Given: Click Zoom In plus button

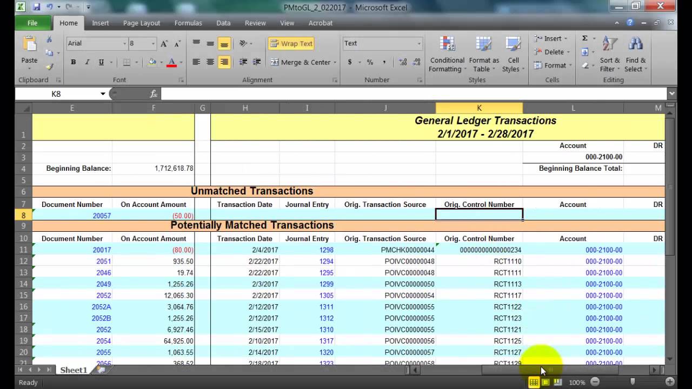Looking at the screenshot, I should 670,382.
